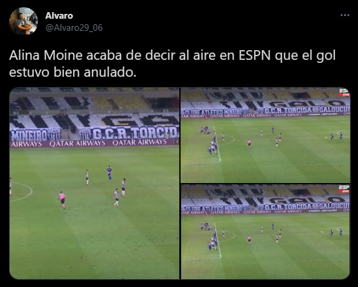This screenshot has width=358, height=287.
Task: Click the blue-kit player in left photo
Action: coord(109,173)
